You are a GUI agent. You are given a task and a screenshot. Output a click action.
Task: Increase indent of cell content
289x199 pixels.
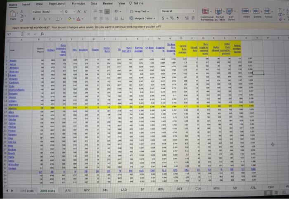coord(122,19)
